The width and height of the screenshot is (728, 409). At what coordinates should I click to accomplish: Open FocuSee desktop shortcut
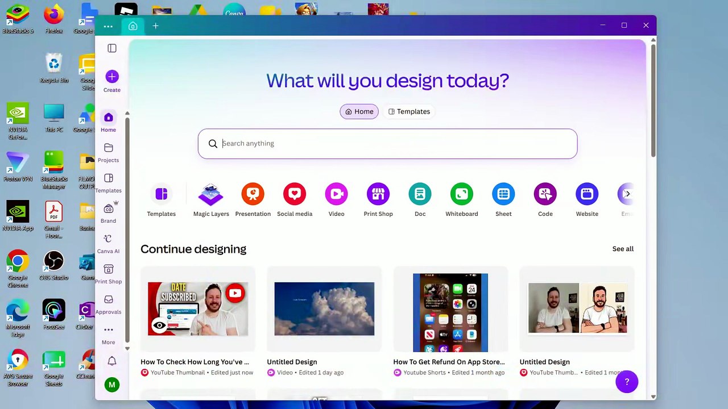tap(54, 315)
